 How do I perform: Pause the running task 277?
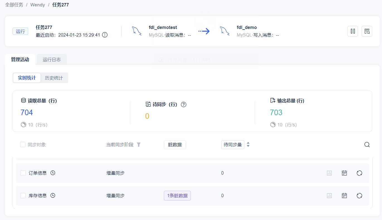click(x=353, y=31)
